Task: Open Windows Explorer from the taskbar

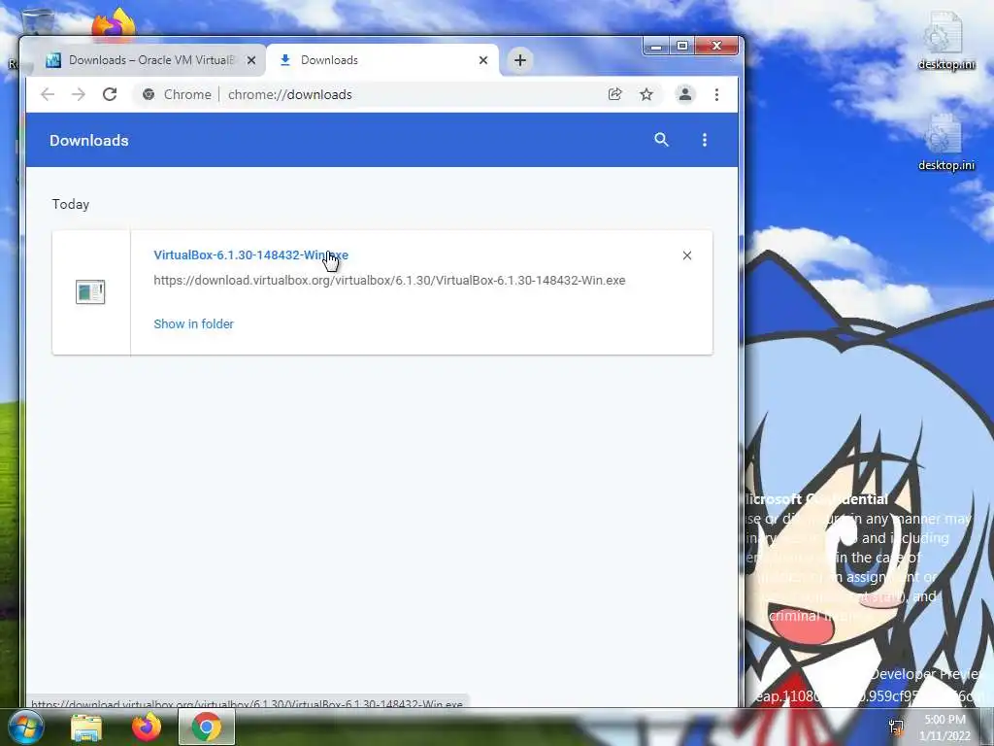Action: pyautogui.click(x=86, y=728)
